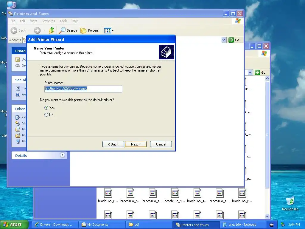Click the Troubleshoot printing help icon
Screen dimensions: 305x229
(18, 89)
